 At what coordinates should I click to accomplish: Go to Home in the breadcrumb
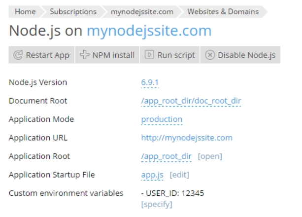pyautogui.click(x=25, y=11)
